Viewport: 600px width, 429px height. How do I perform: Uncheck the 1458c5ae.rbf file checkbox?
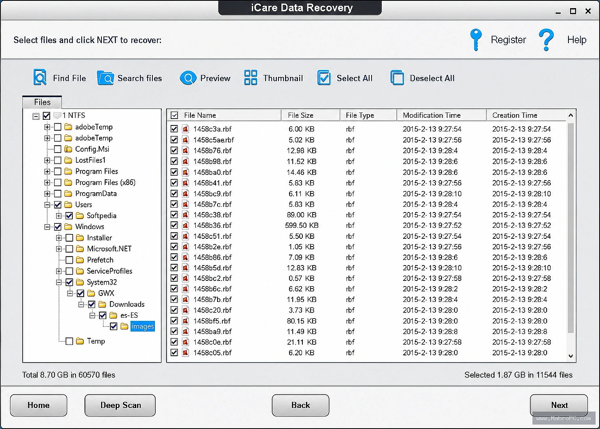tap(174, 140)
